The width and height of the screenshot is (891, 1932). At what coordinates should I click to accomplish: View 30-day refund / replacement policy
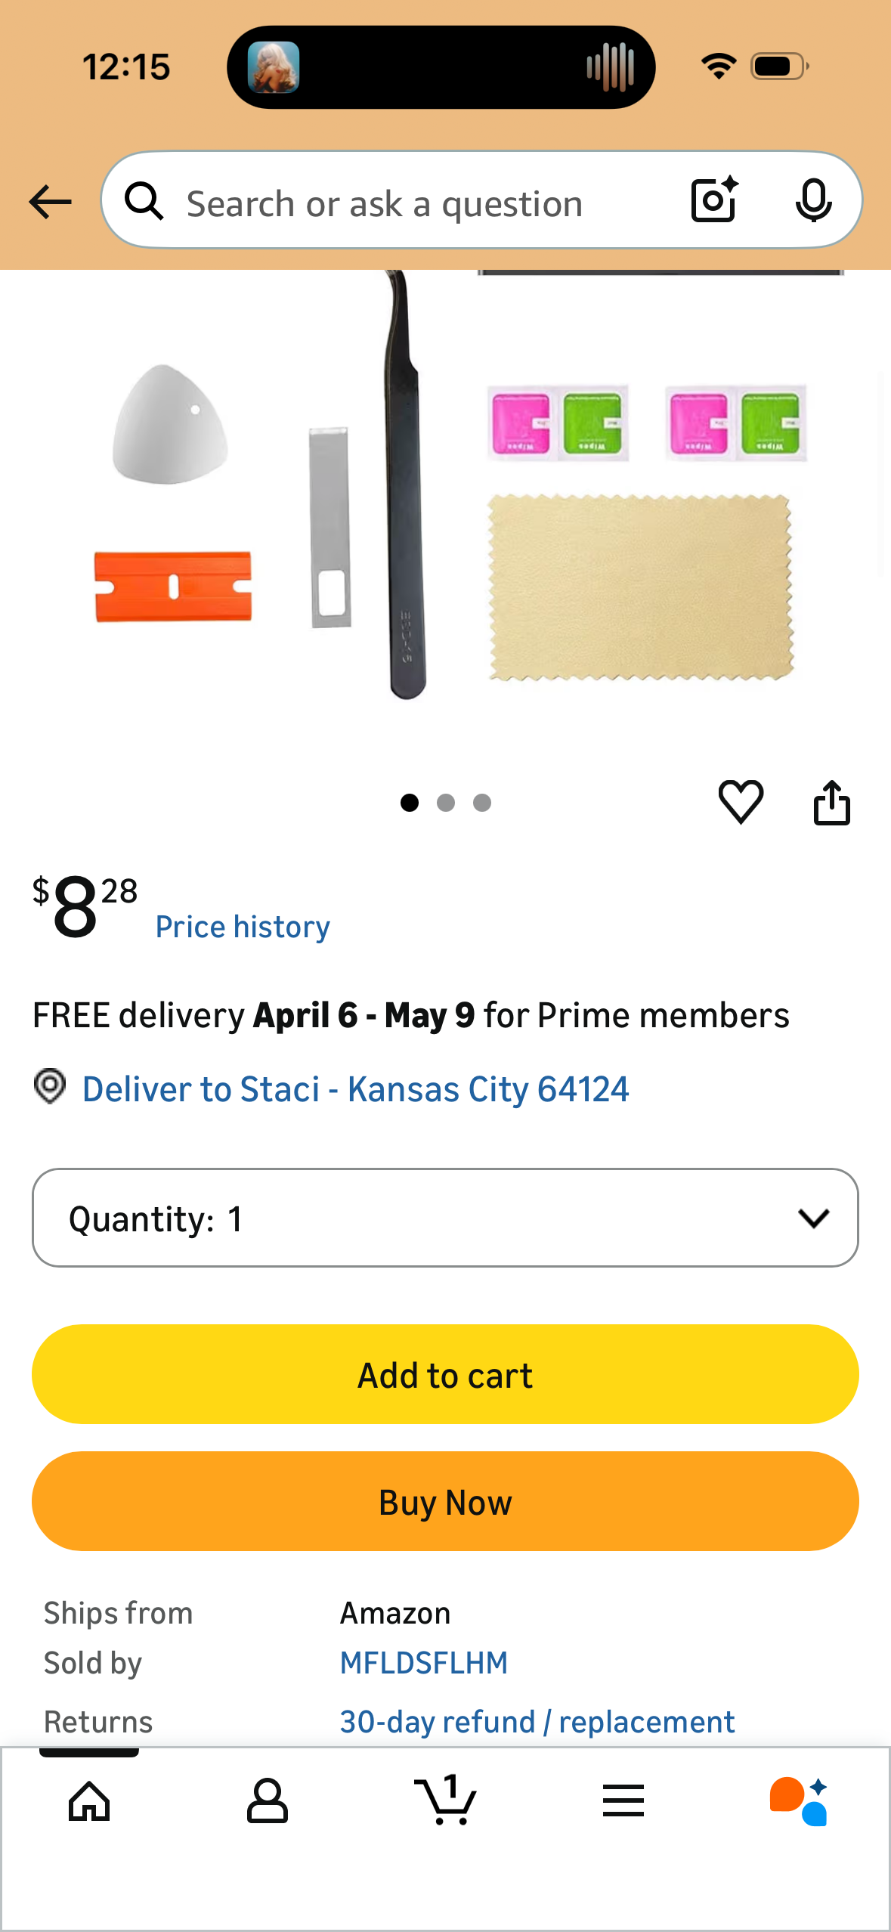(x=537, y=1722)
